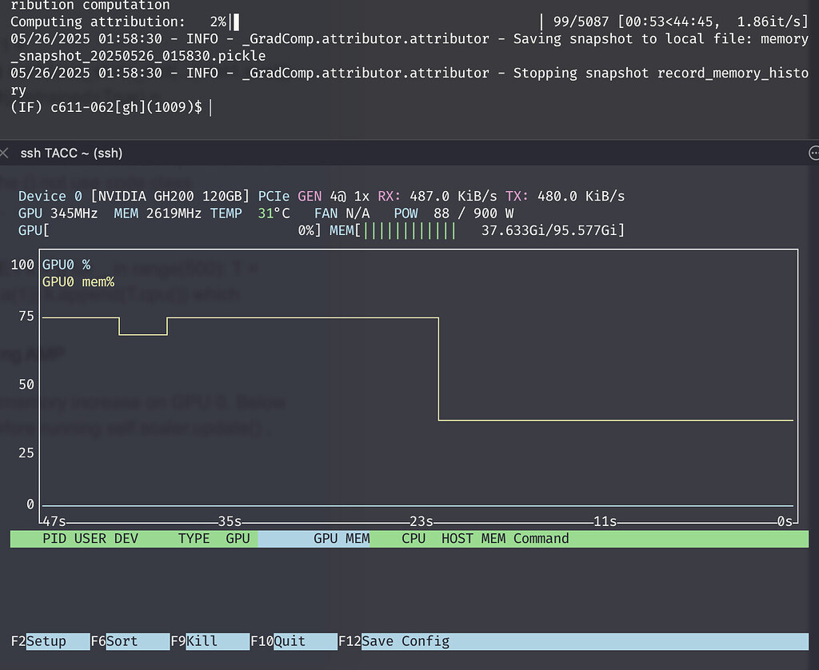Select the TYPE column header
This screenshot has width=819, height=670.
[194, 539]
